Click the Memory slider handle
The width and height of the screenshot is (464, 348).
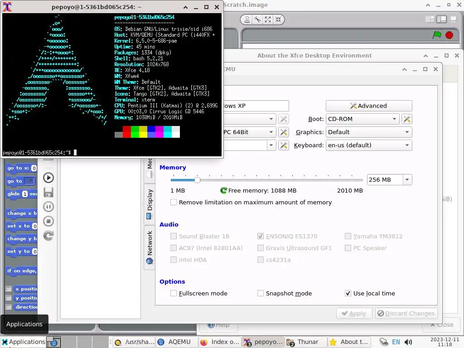coord(197,179)
